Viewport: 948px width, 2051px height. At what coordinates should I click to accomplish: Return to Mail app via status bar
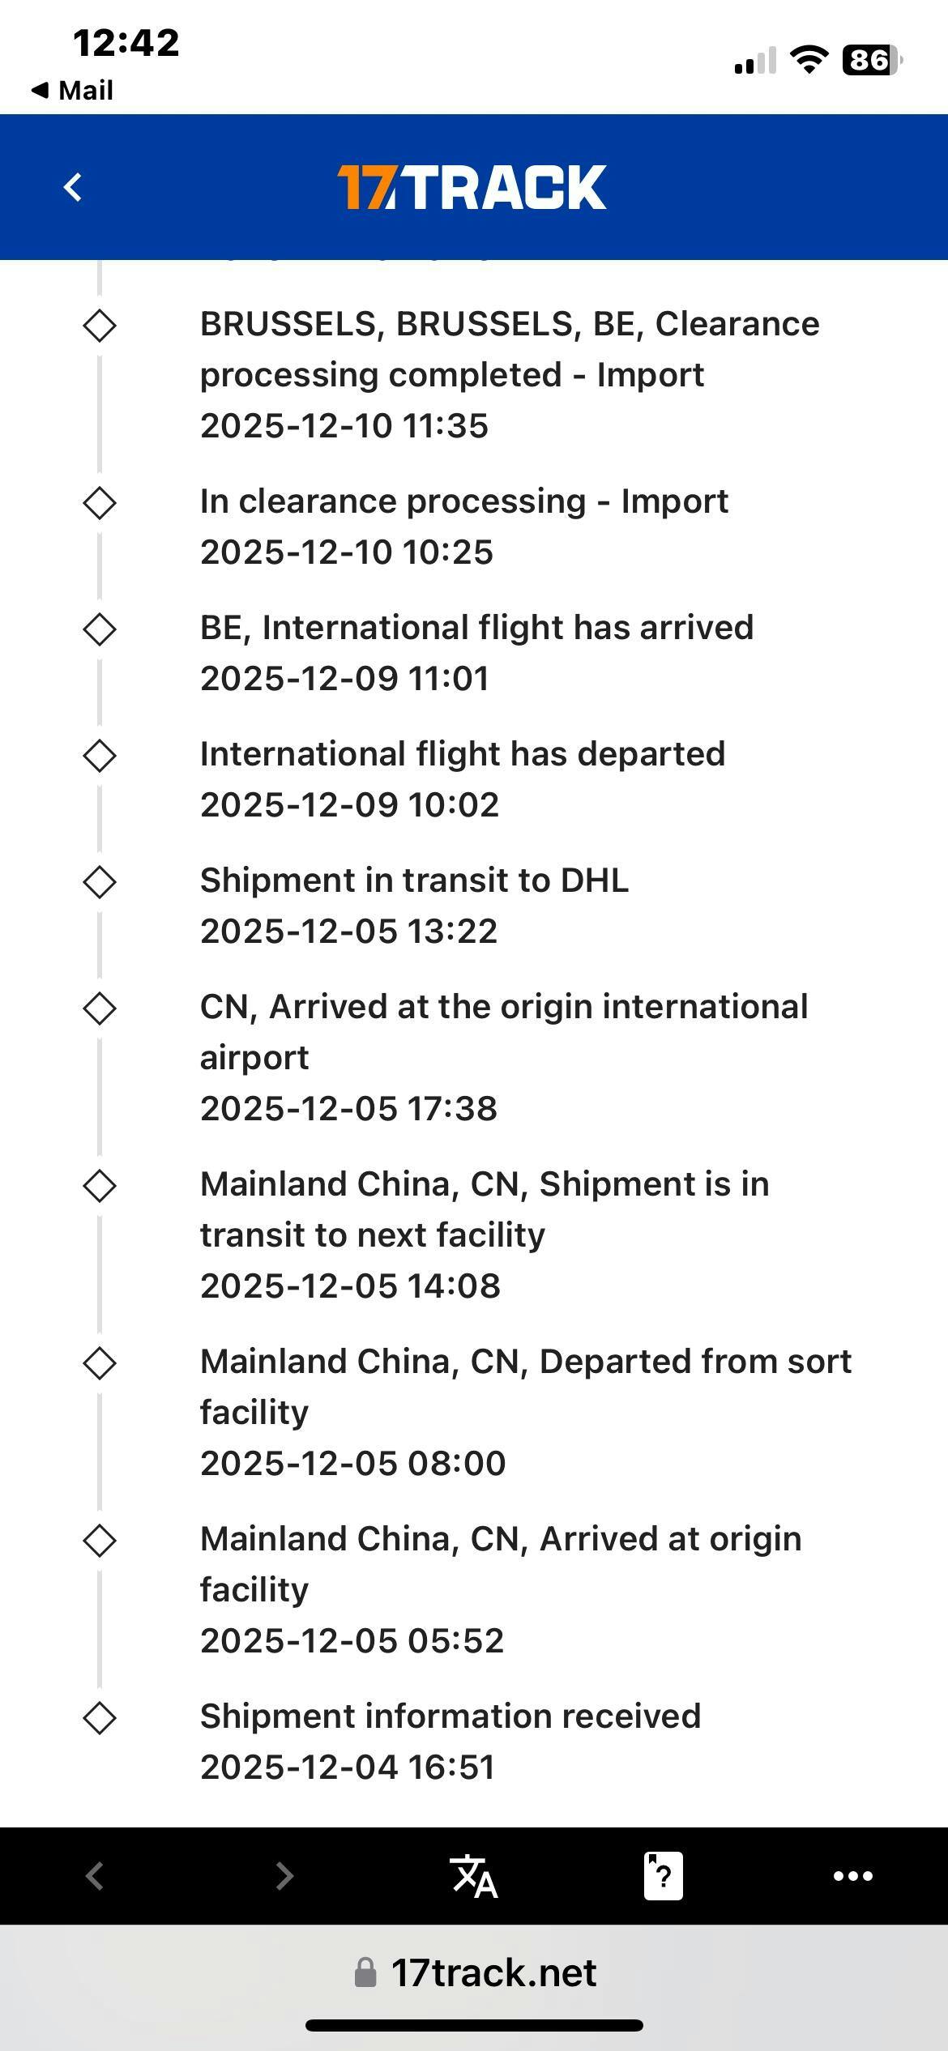pos(73,90)
